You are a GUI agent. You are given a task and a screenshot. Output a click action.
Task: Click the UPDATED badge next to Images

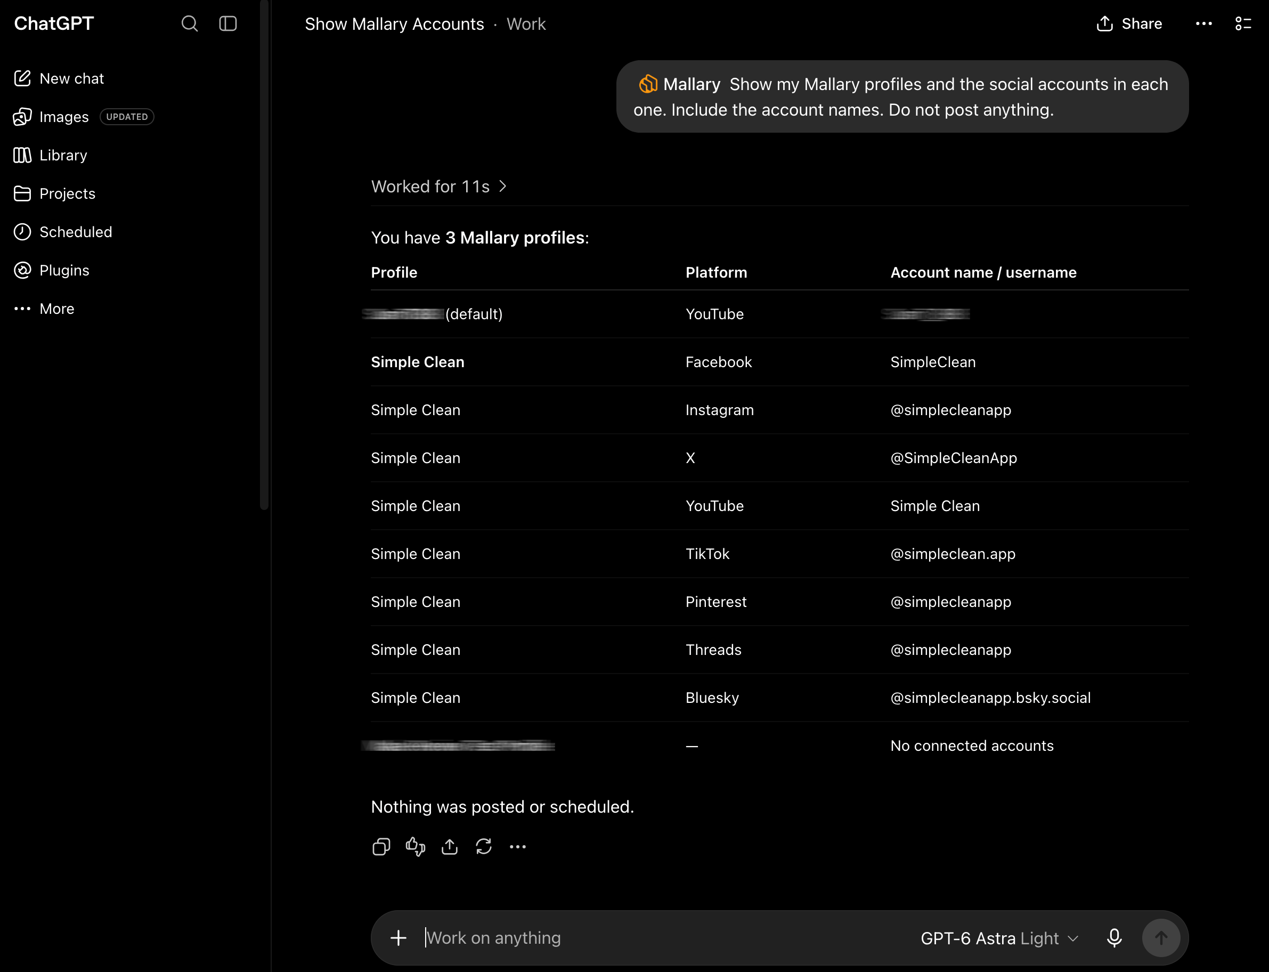[x=127, y=117]
